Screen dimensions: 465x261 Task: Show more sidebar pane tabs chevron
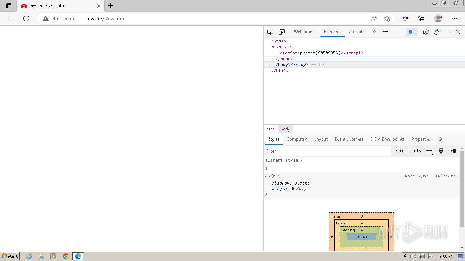tap(440, 139)
